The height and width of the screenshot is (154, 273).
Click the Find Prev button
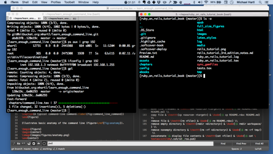[241, 143]
